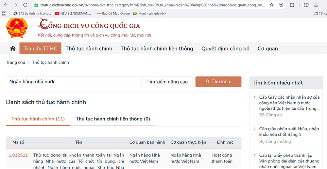Open procedure code 1.012521 link
Viewport: 327px width, 169px height.
coord(18,155)
